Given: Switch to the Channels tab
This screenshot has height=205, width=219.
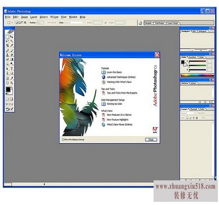Looking at the screenshot, I should (193, 109).
